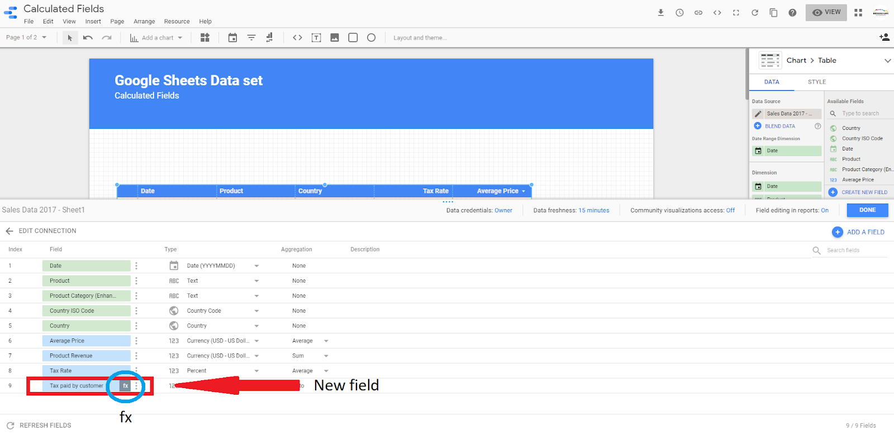The width and height of the screenshot is (894, 436).
Task: Click the edit data source pencil icon
Action: coord(758,114)
